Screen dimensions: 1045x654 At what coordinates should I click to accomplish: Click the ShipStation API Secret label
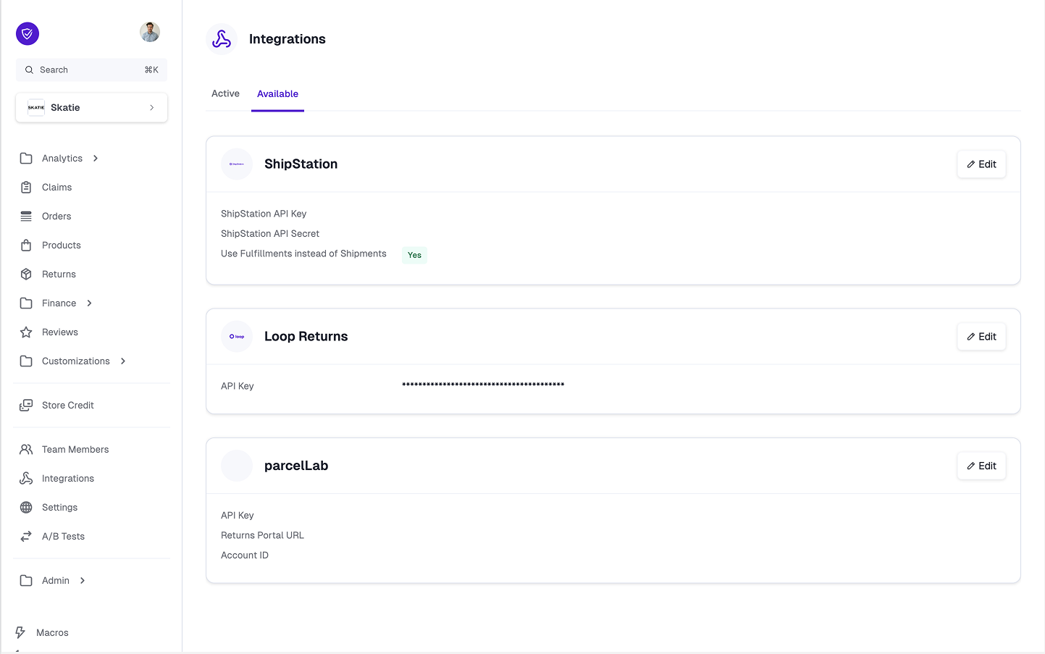(x=270, y=233)
